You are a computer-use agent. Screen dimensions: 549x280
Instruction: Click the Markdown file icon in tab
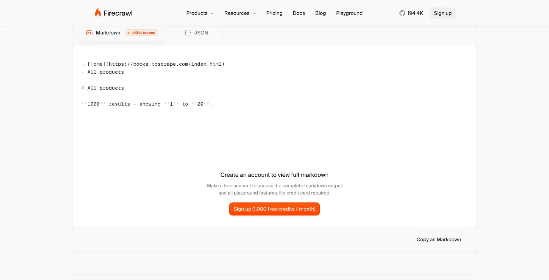tap(89, 33)
